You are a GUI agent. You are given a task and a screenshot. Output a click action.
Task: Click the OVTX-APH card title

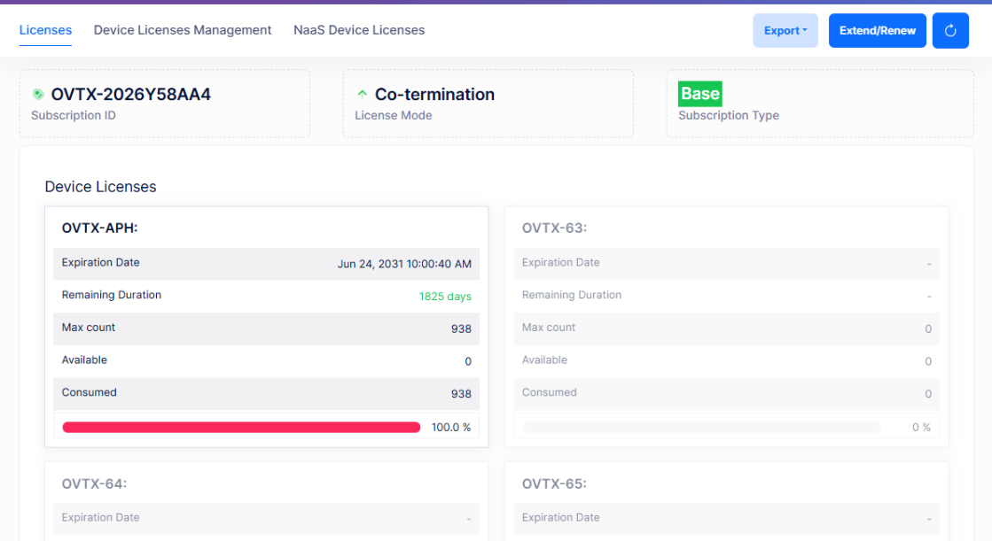point(99,228)
